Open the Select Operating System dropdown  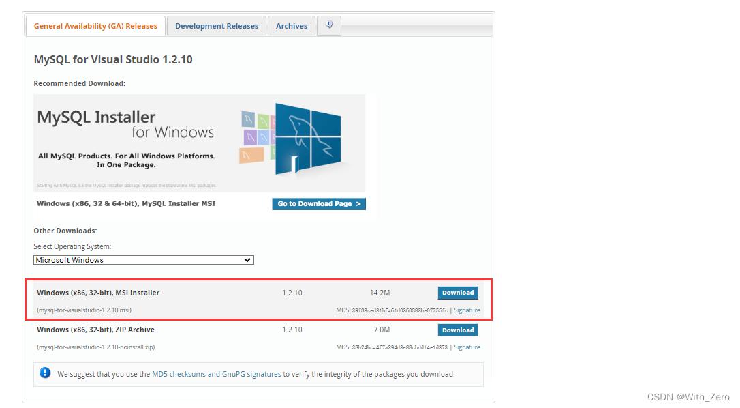click(144, 260)
